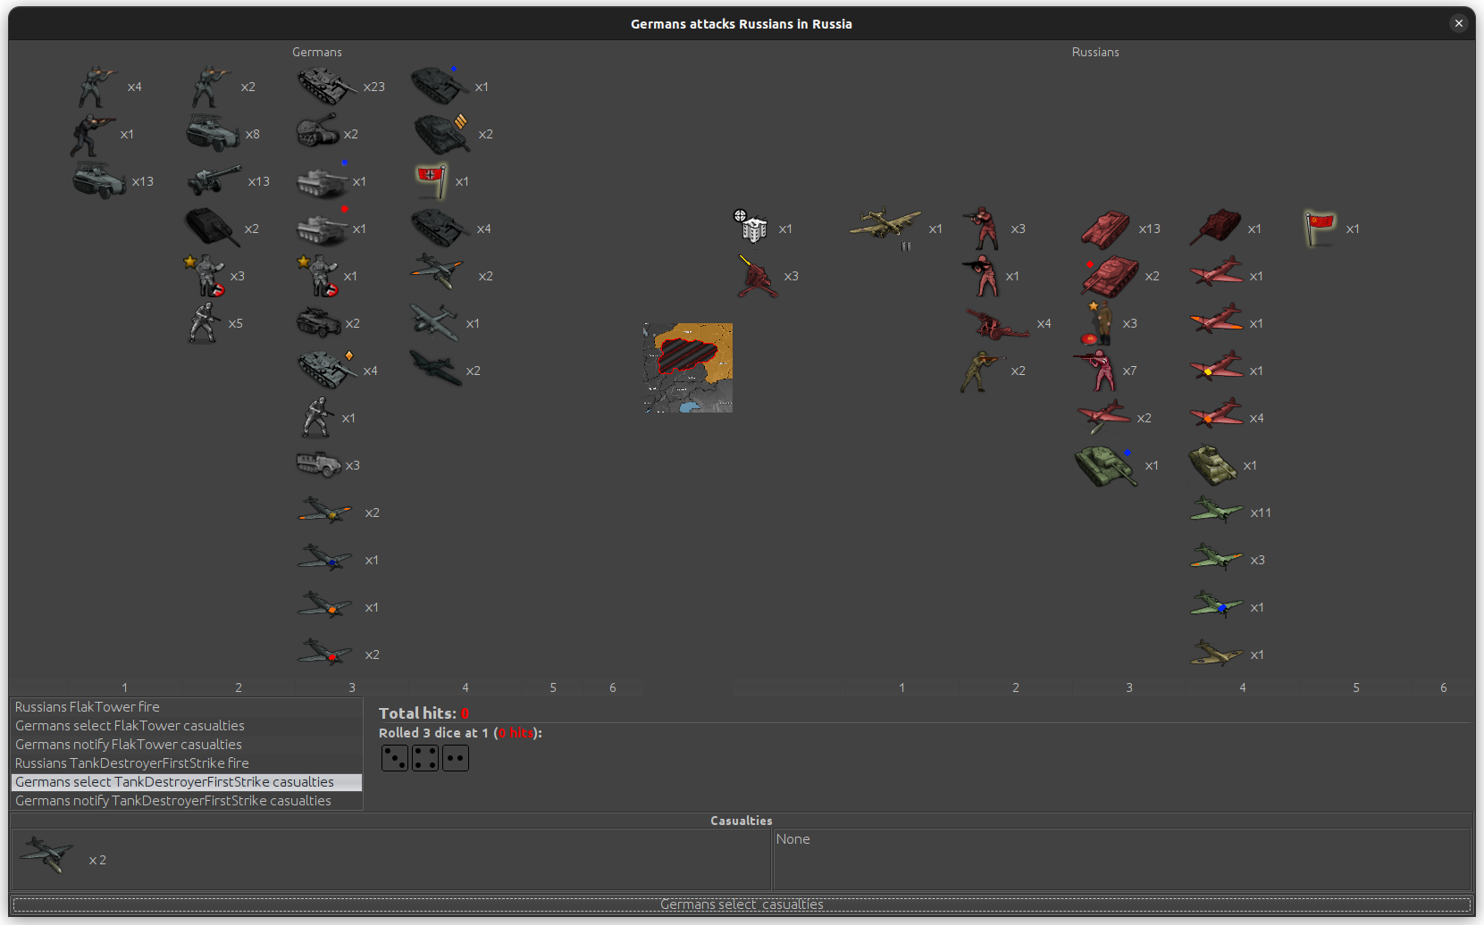The height and width of the screenshot is (925, 1484).
Task: Click the green Russian heavy tank icon
Action: click(1104, 465)
